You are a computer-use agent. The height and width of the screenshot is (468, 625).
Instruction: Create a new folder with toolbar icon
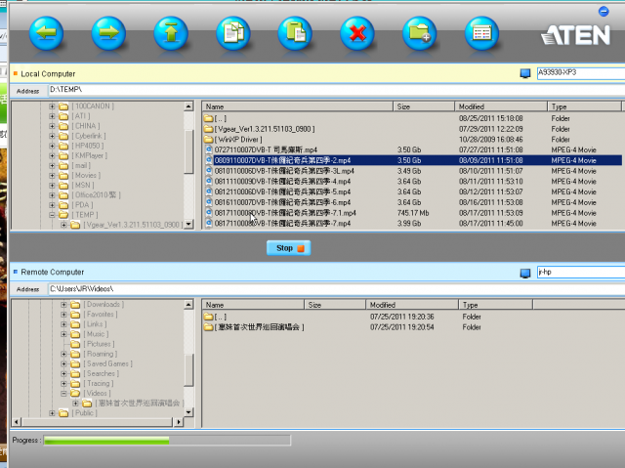[x=419, y=33]
